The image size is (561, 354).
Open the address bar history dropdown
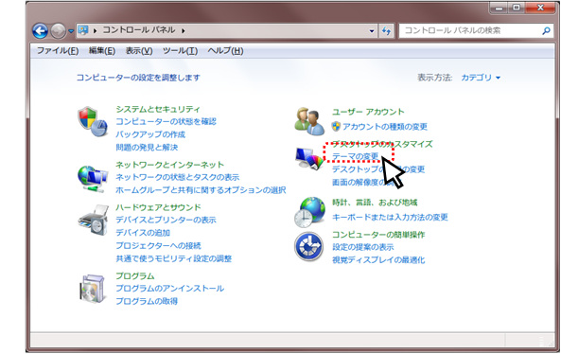(x=372, y=31)
